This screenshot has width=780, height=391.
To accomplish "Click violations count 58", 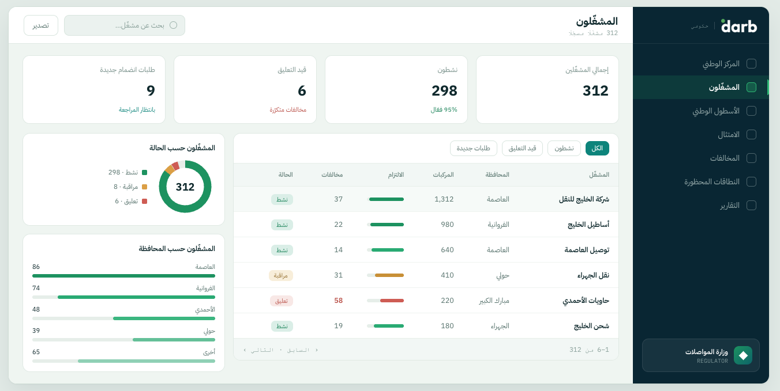I will point(339,301).
